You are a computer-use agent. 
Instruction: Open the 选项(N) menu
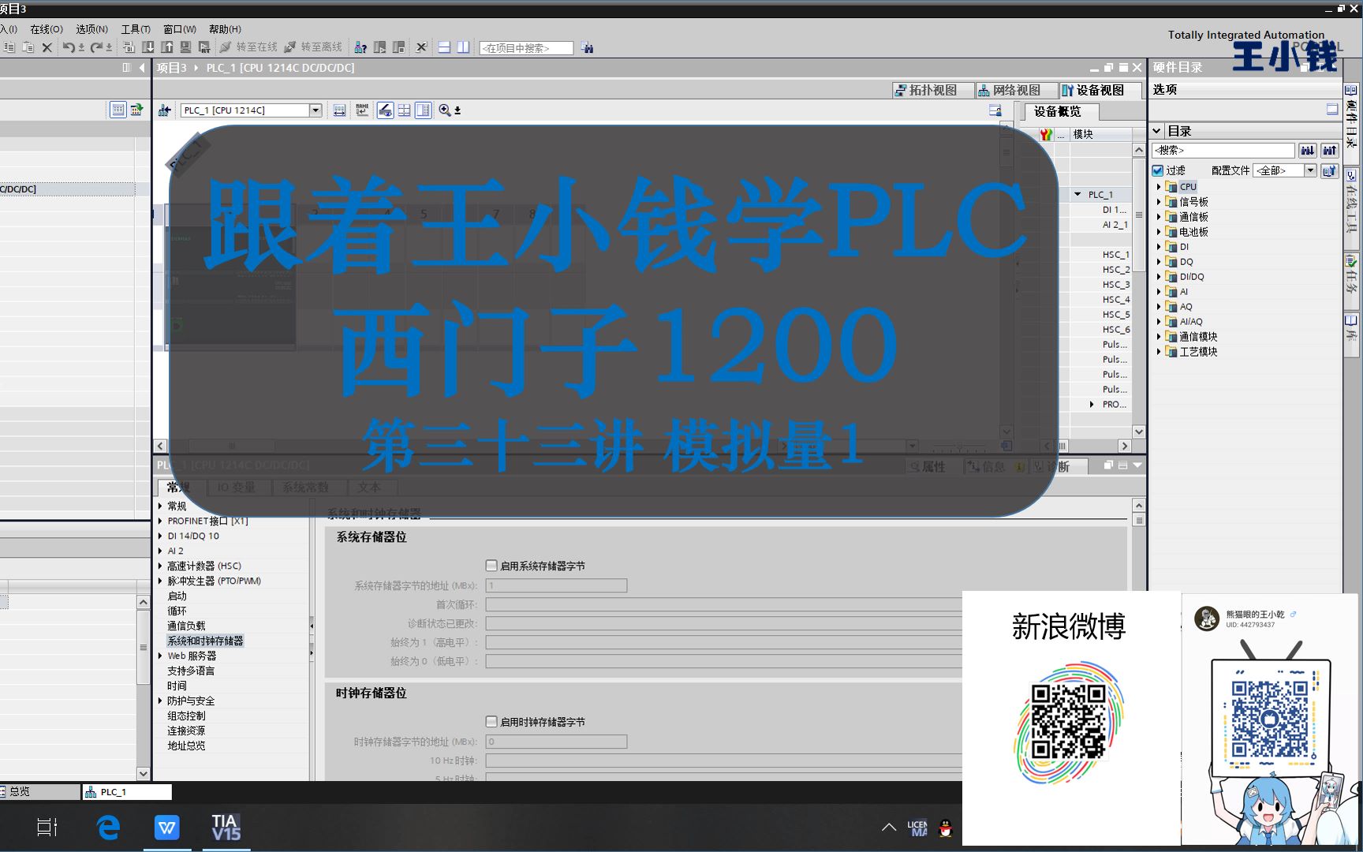coord(91,29)
